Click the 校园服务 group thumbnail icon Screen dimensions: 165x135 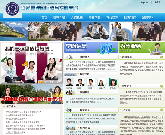pyautogui.click(x=70, y=92)
